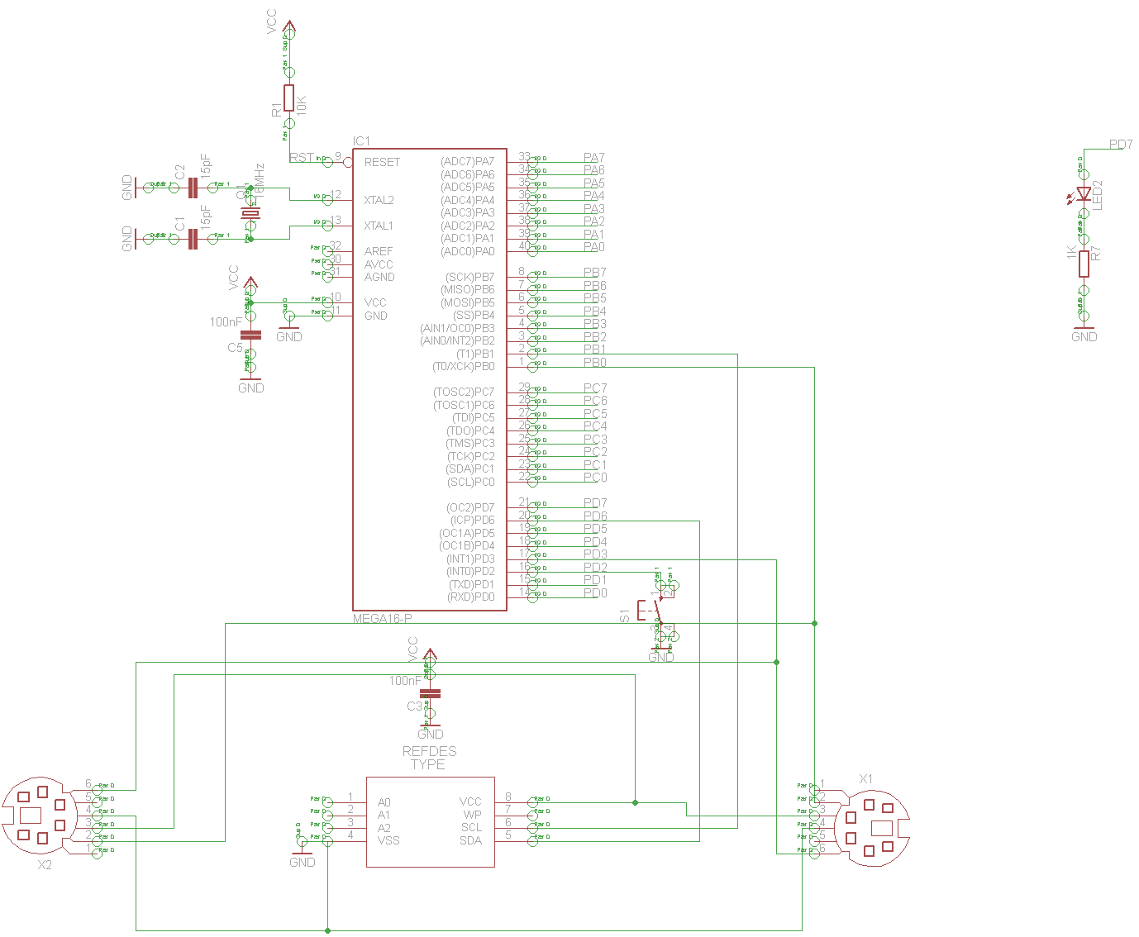Click the 10K value of R1
The image size is (1139, 937).
302,104
